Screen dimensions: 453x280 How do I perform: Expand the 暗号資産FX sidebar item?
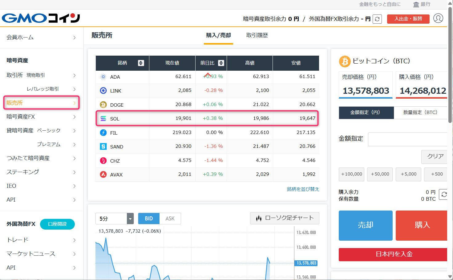click(x=41, y=117)
